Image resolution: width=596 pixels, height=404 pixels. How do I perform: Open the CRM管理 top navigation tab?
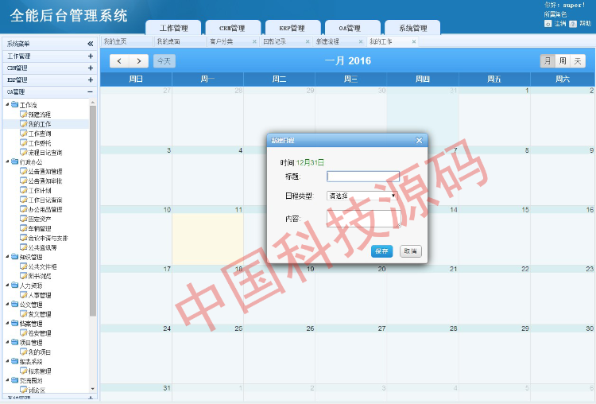[x=233, y=28]
